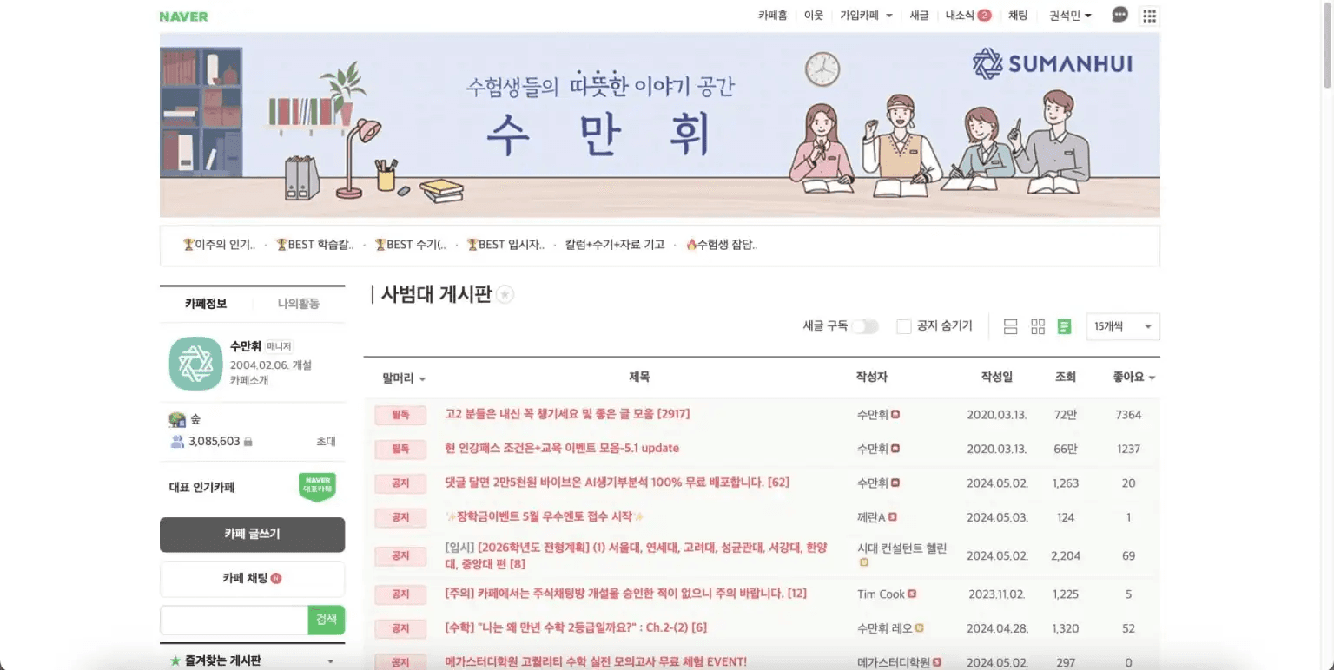Click the member count lock icon
This screenshot has height=670, width=1334.
[x=248, y=442]
